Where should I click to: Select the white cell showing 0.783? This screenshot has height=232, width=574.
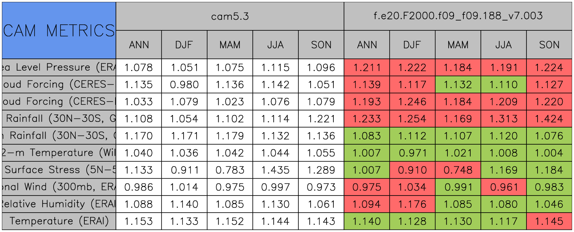pos(230,170)
